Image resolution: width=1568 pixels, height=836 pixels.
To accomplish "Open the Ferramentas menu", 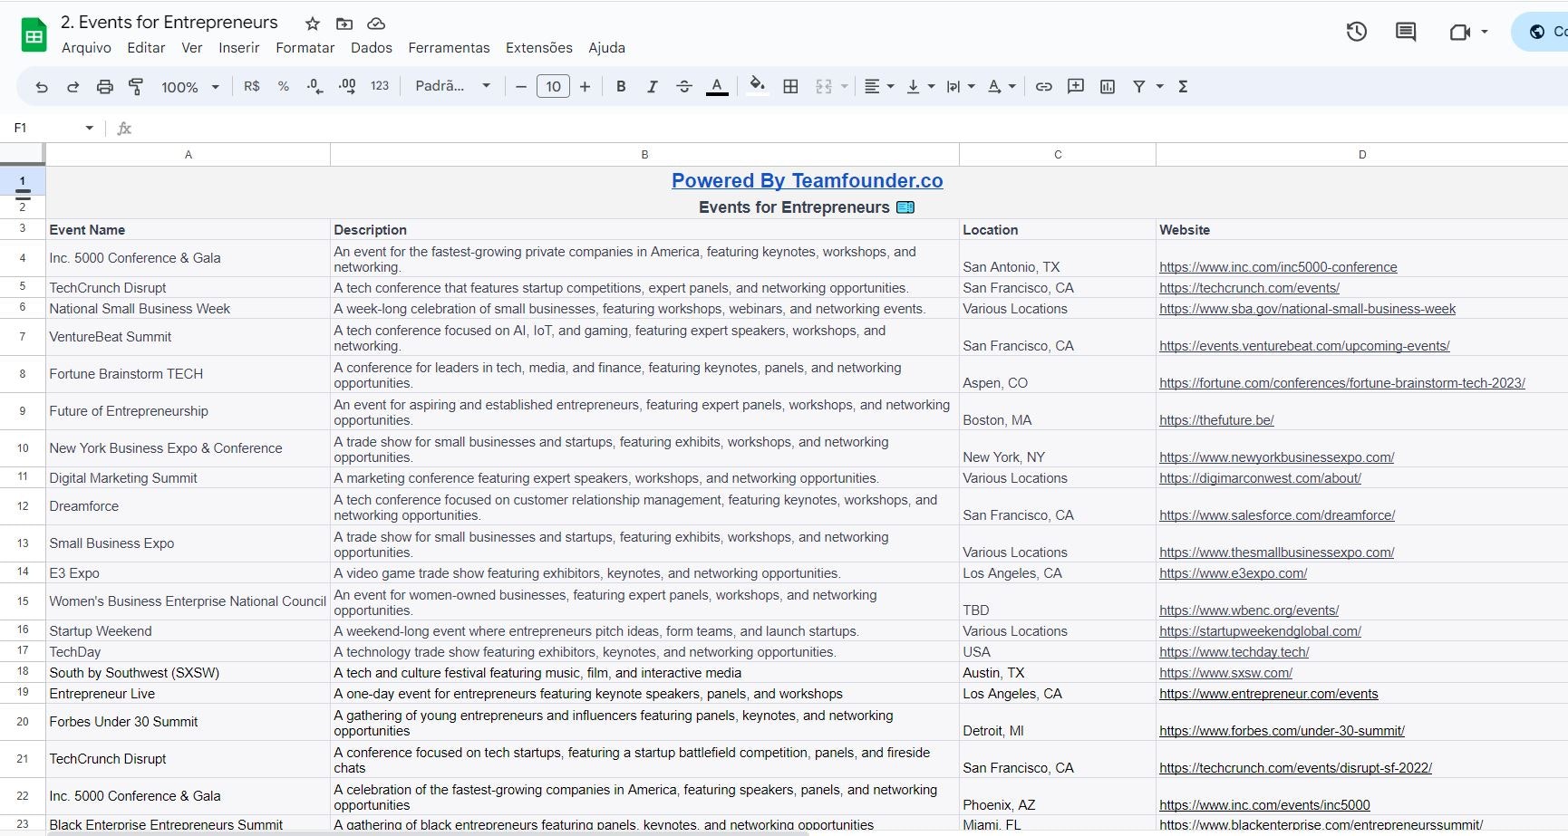I will pyautogui.click(x=449, y=48).
